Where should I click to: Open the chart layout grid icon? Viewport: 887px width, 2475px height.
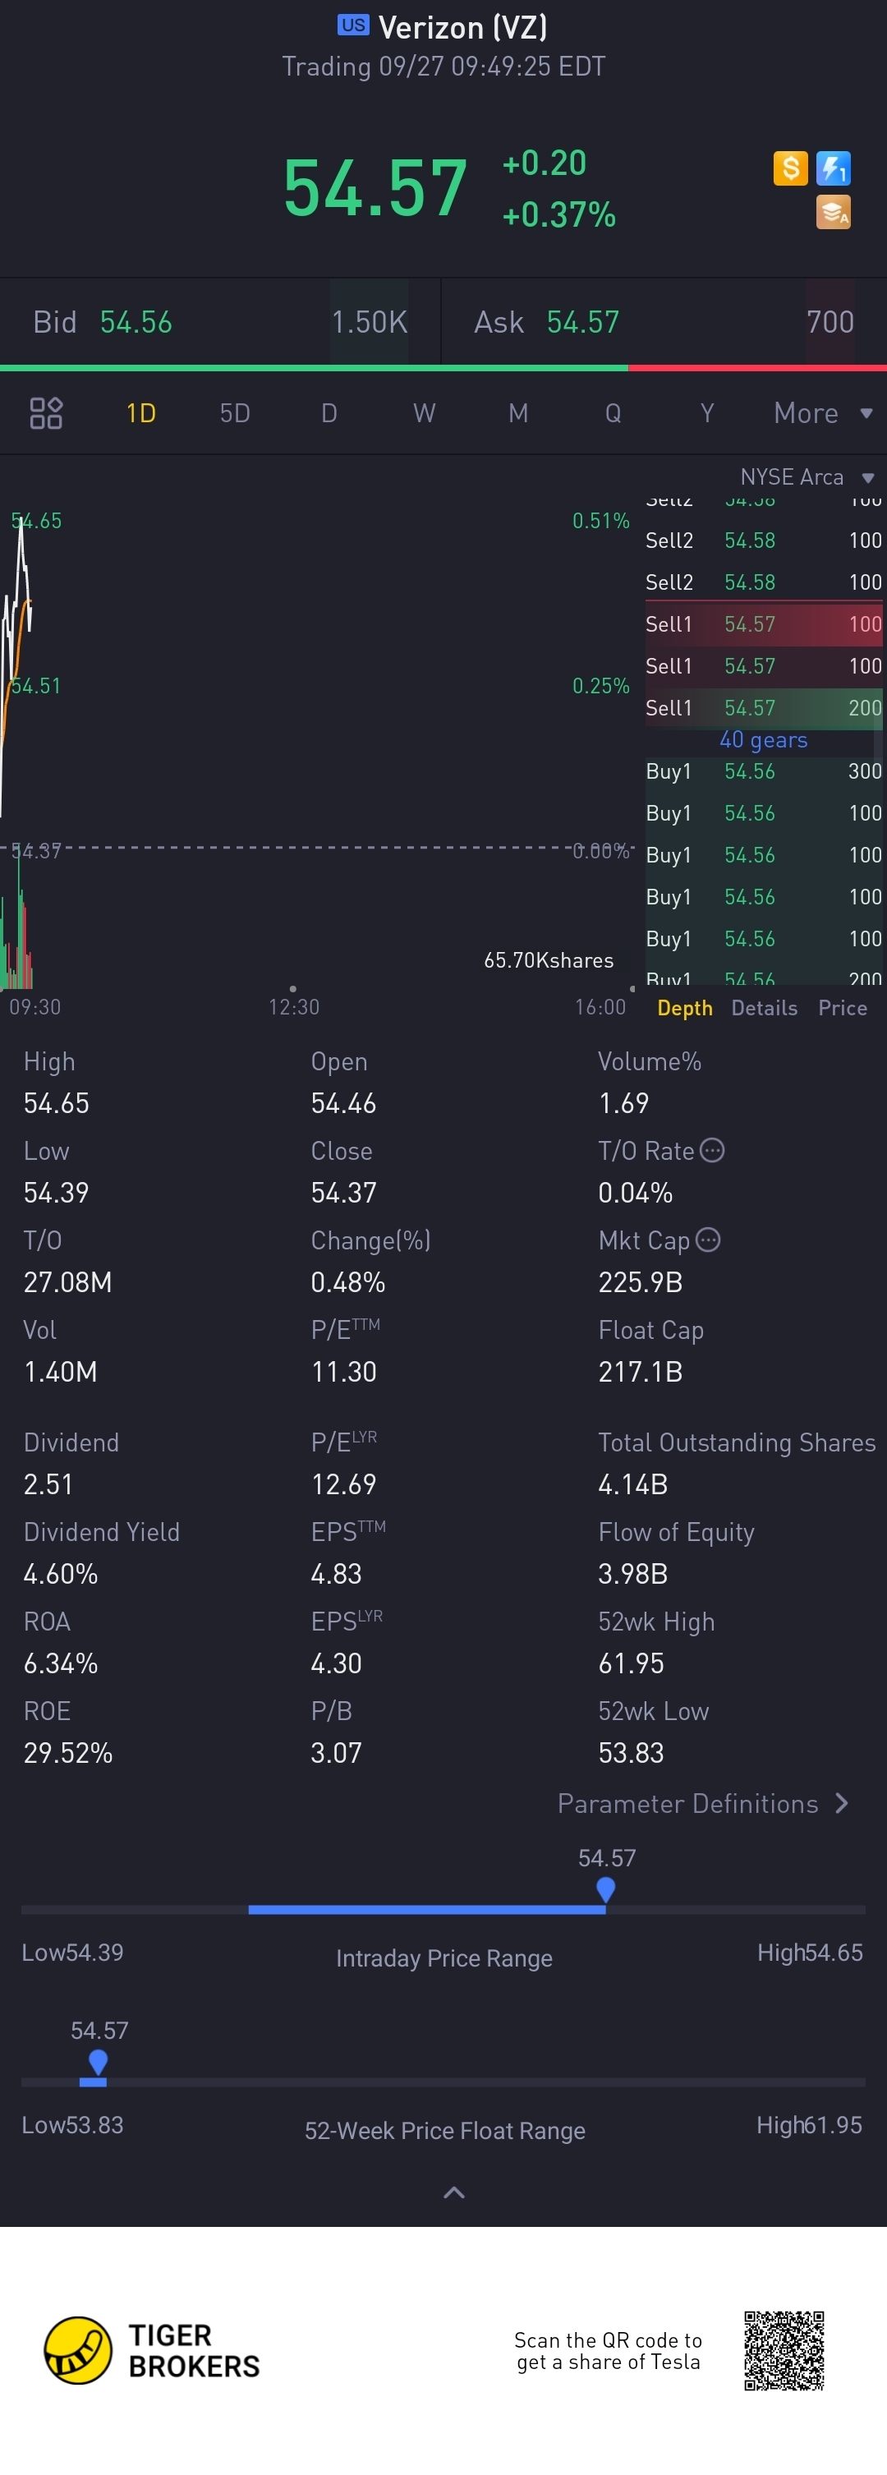[46, 413]
